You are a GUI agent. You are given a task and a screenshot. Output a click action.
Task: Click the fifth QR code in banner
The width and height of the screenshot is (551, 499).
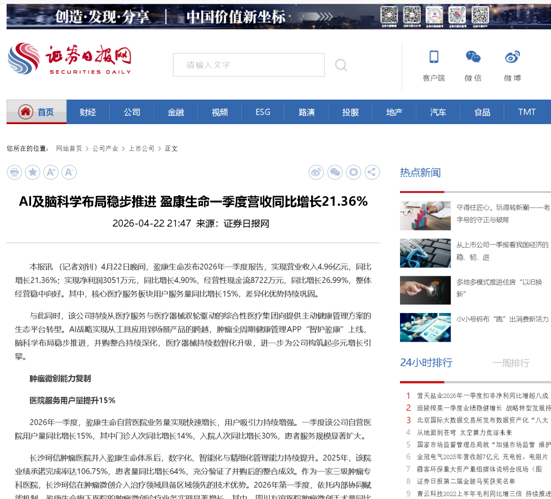[x=480, y=15]
